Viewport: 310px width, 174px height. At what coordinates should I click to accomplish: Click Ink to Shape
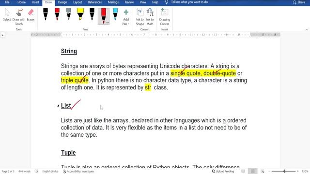tap(140, 17)
